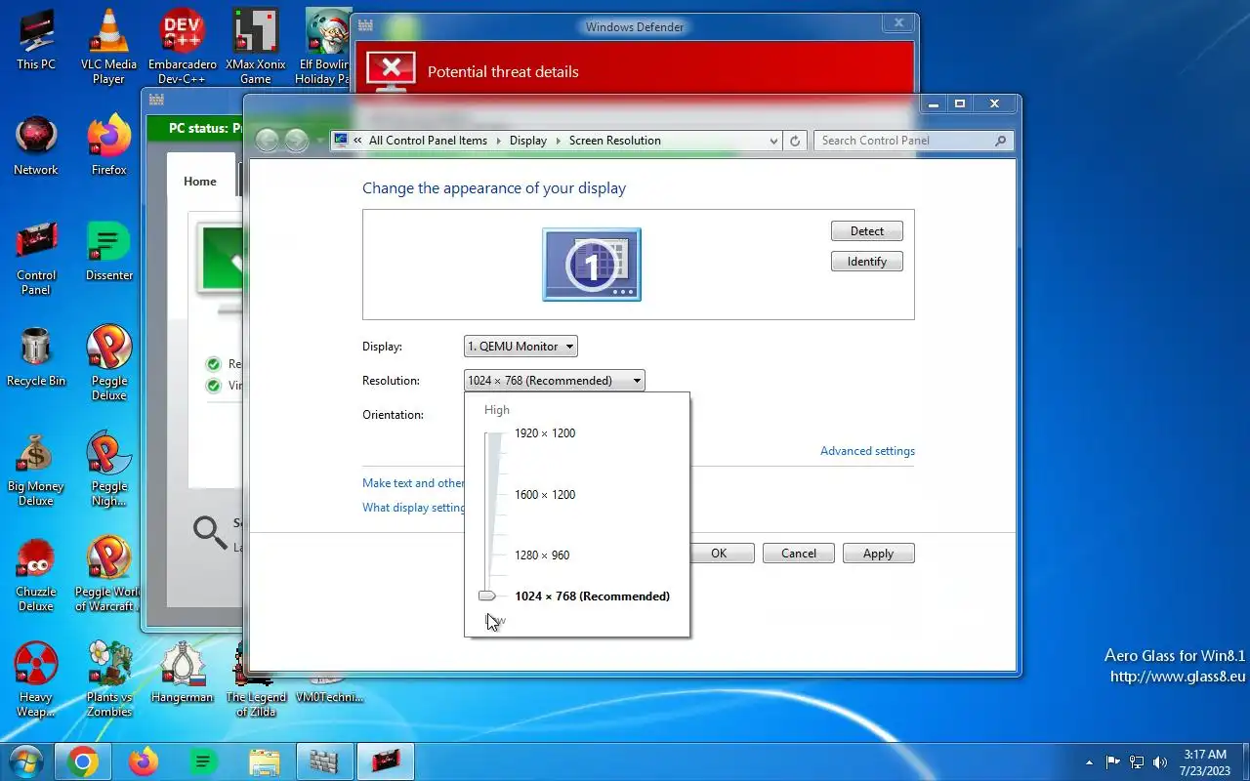Click the OK button
This screenshot has height=781, width=1250.
pyautogui.click(x=719, y=554)
